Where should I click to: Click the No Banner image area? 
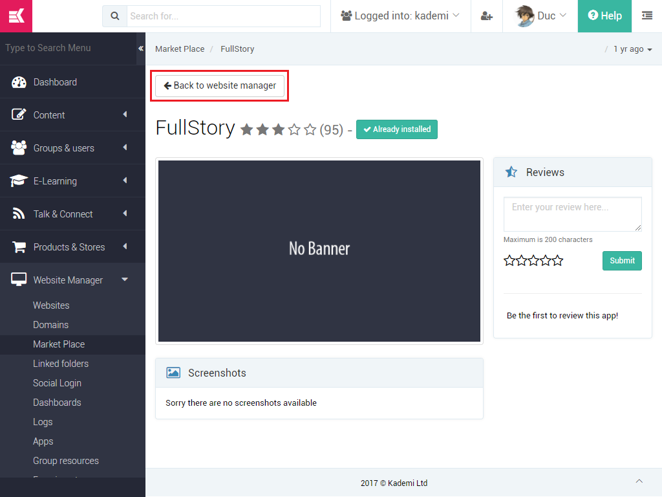pyautogui.click(x=319, y=251)
